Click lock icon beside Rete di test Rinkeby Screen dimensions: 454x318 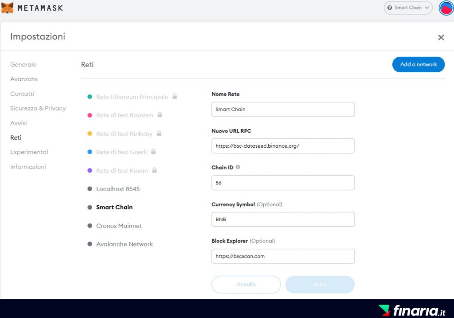[x=159, y=133]
